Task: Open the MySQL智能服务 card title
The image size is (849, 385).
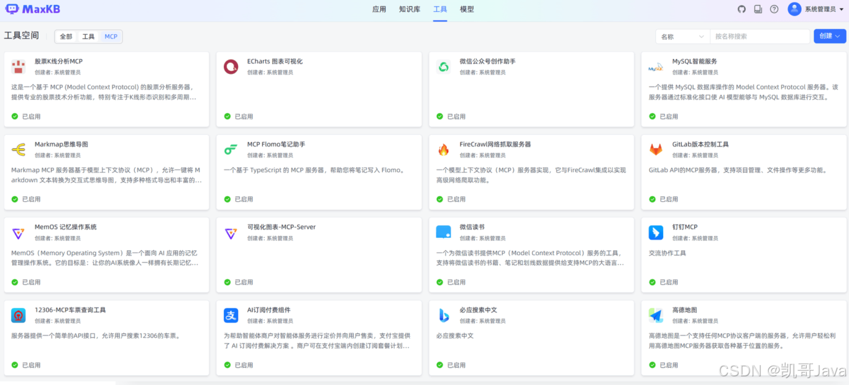Action: click(x=694, y=61)
